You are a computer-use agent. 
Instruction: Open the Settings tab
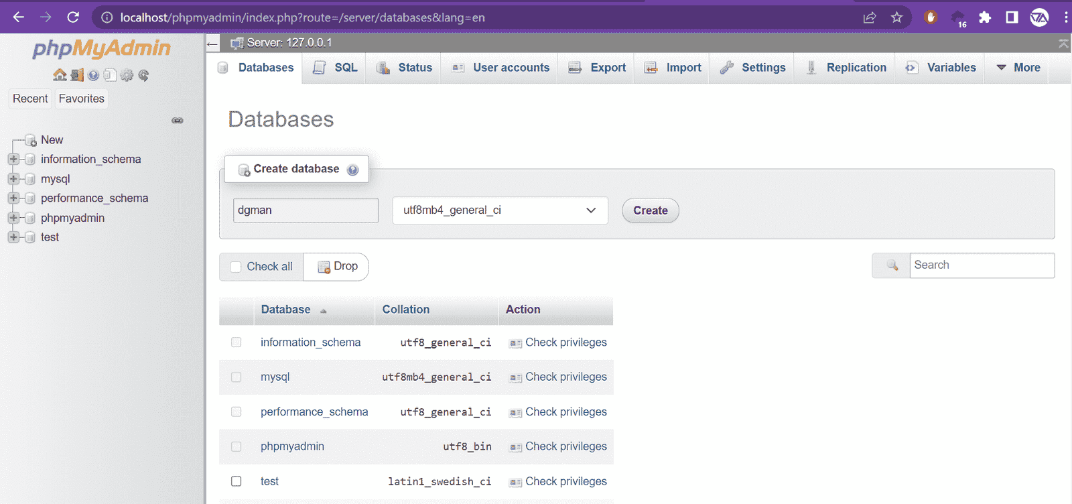752,68
